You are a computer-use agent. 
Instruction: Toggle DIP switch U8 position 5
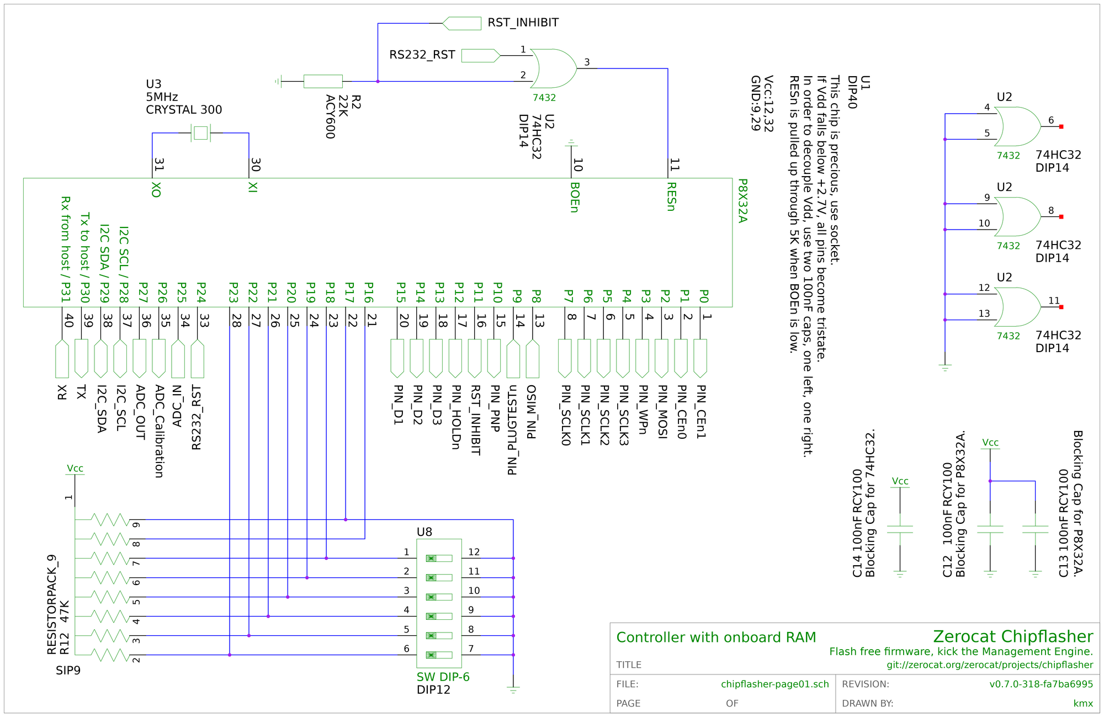[x=439, y=635]
